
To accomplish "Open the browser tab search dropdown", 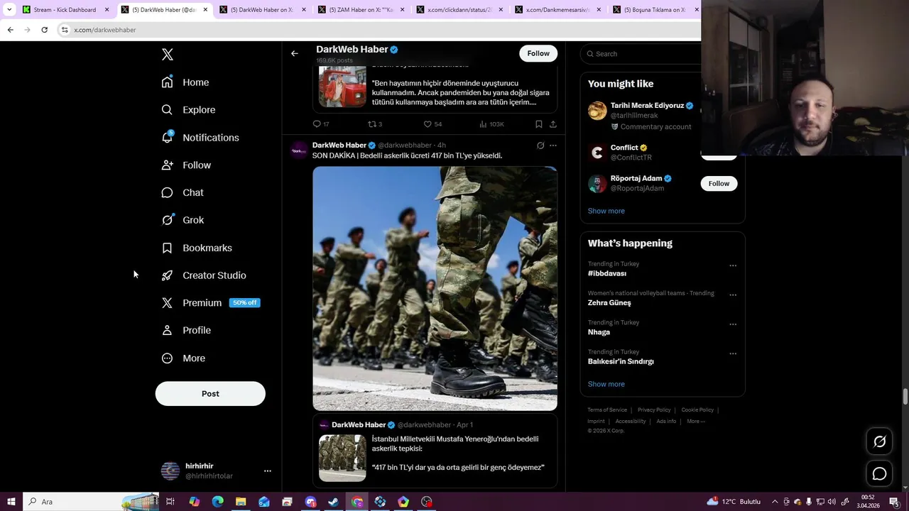I will click(9, 10).
